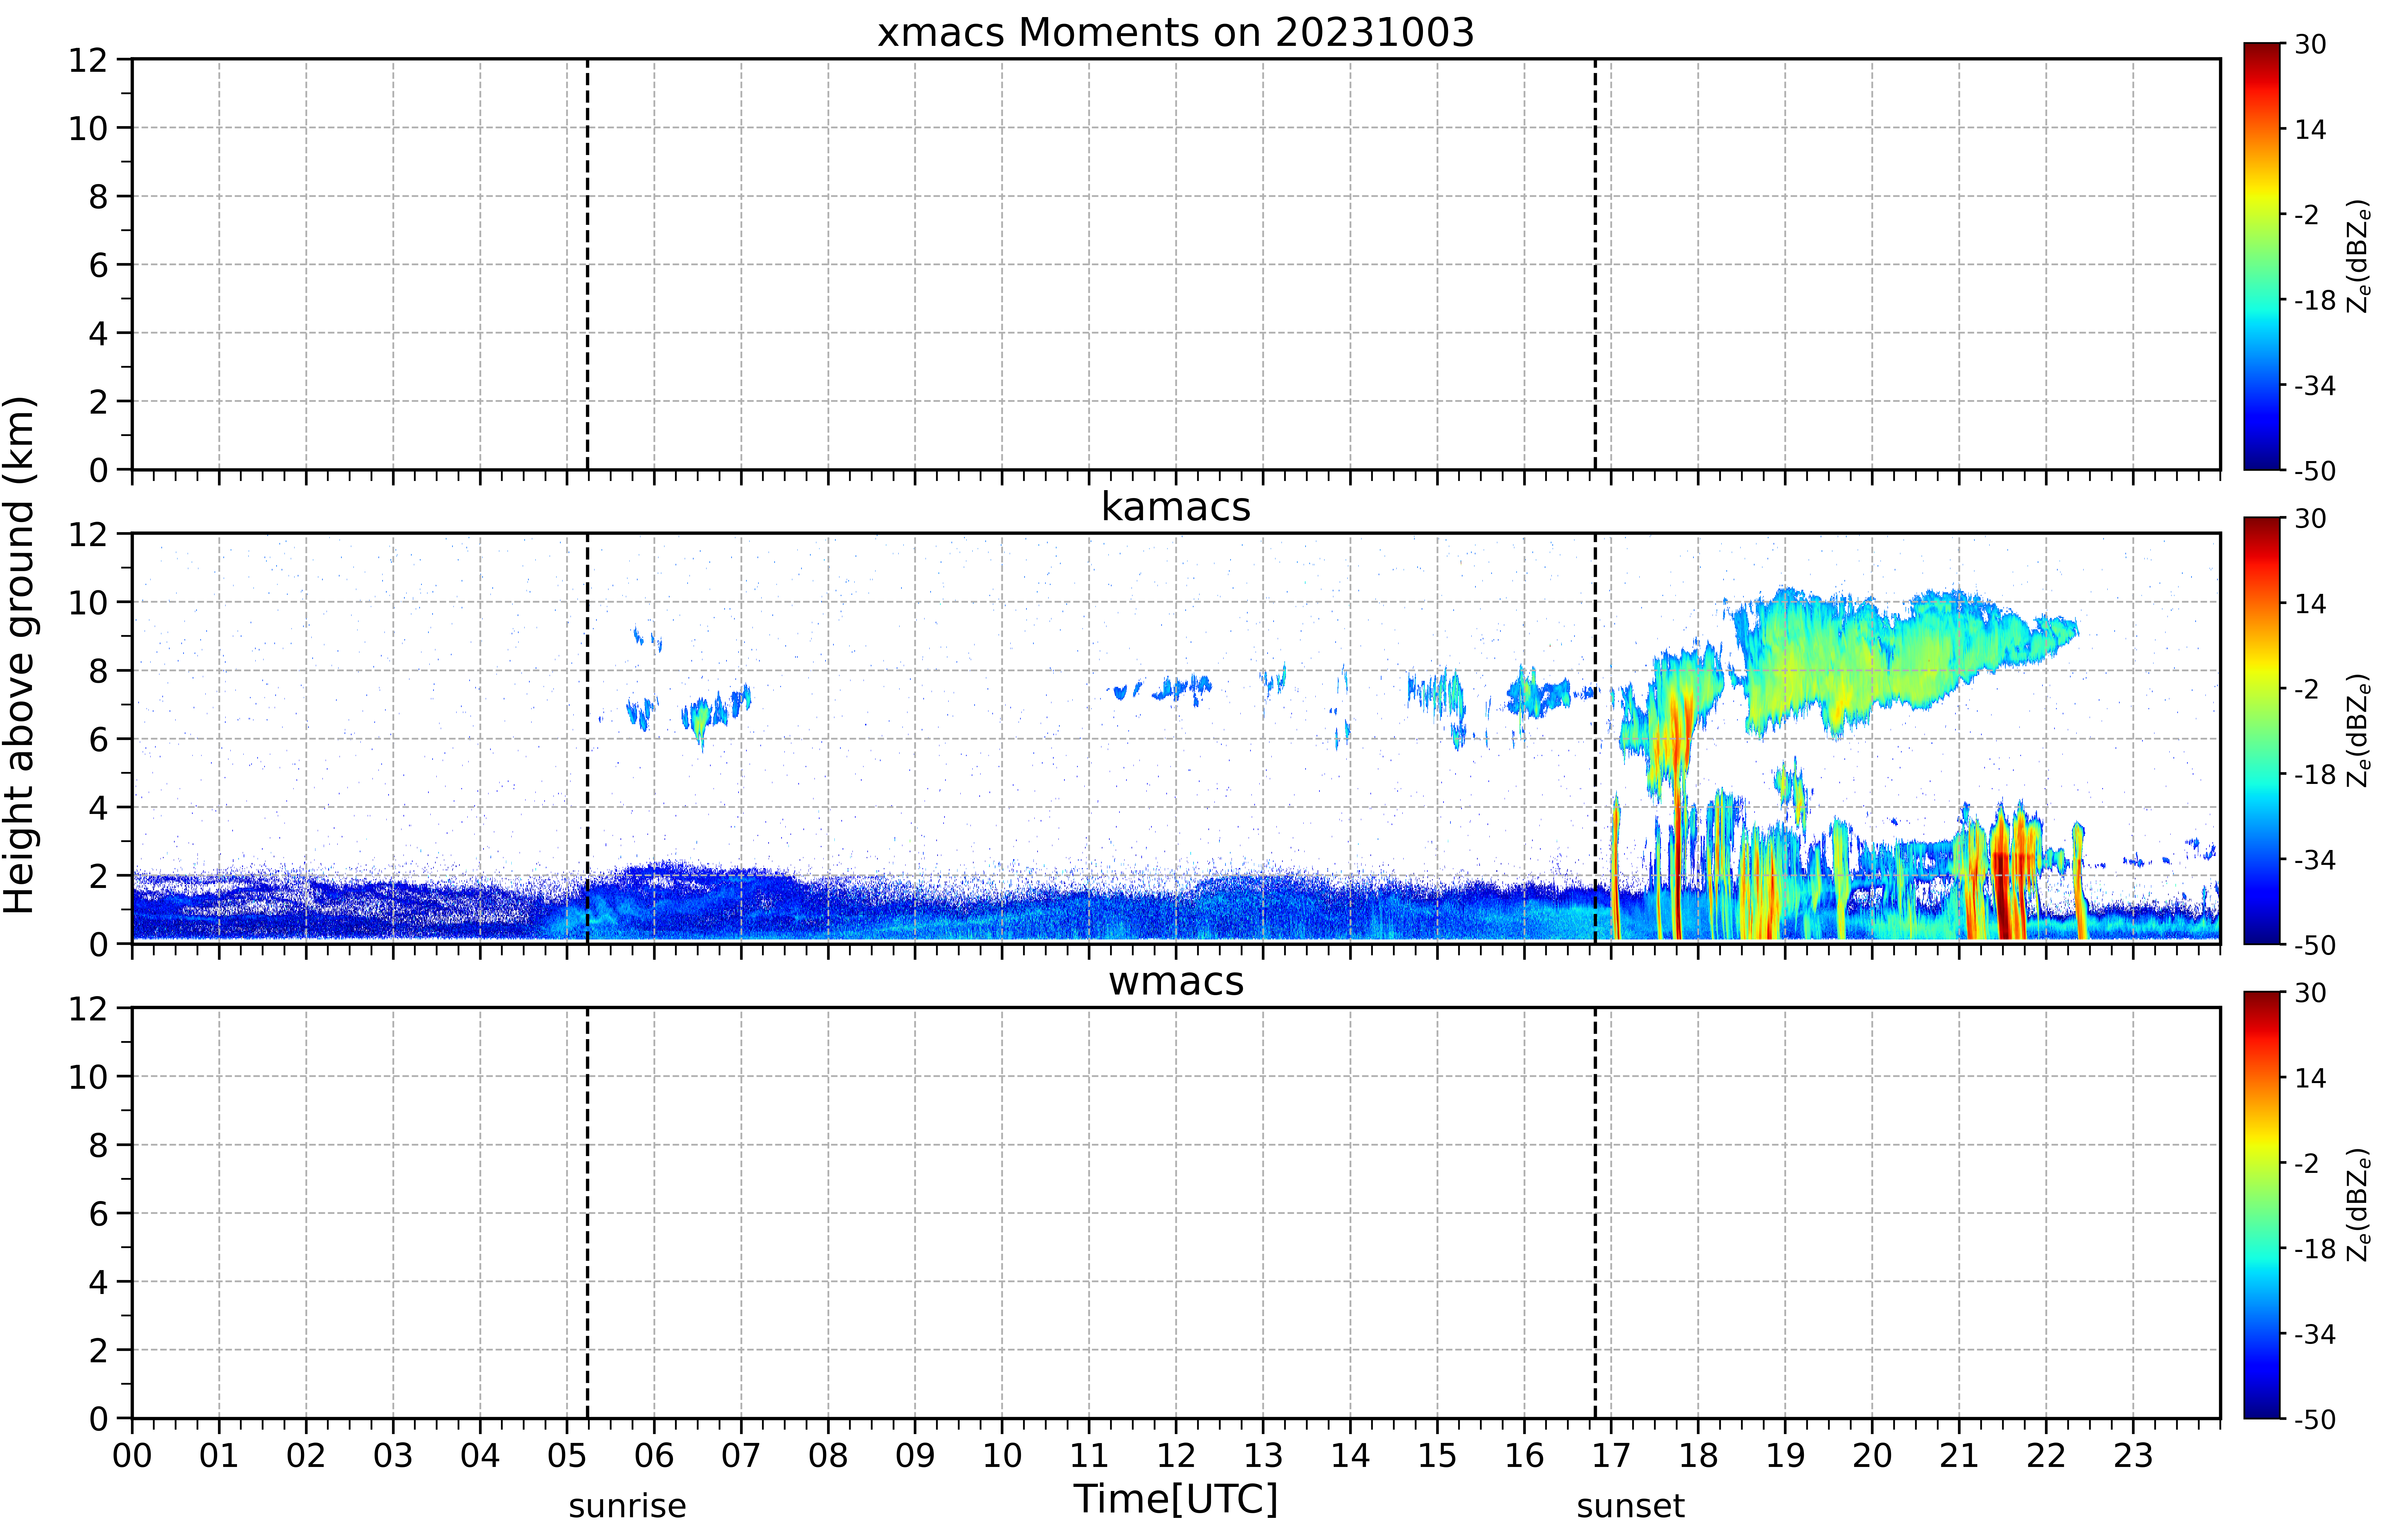
Task: Click the top colorbar of xmacs panel
Action: [2262, 256]
